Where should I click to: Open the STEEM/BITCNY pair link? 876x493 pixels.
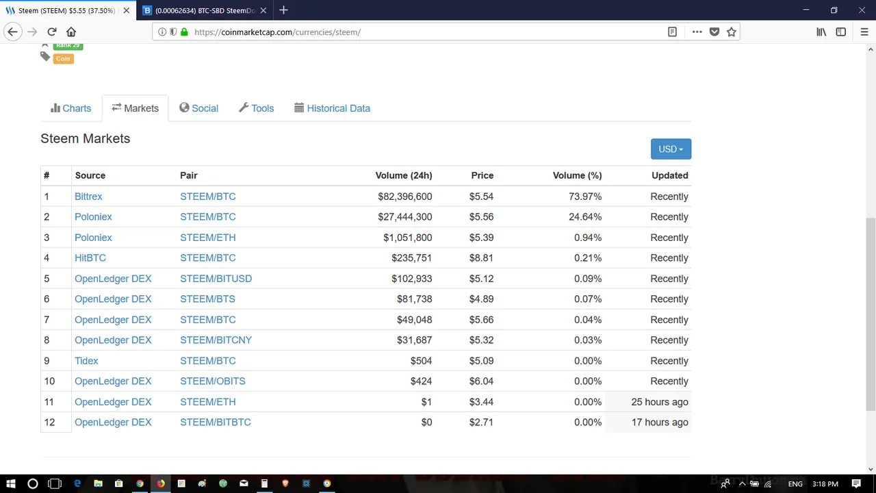click(x=216, y=340)
